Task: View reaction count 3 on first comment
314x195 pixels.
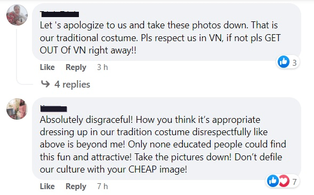Action: [294, 63]
